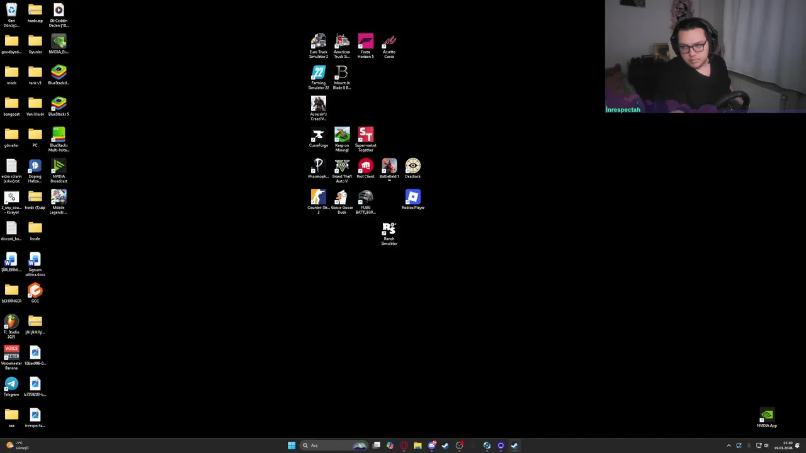Select the tank v3 folder
Viewport: 806px width, 453px height.
tap(35, 75)
